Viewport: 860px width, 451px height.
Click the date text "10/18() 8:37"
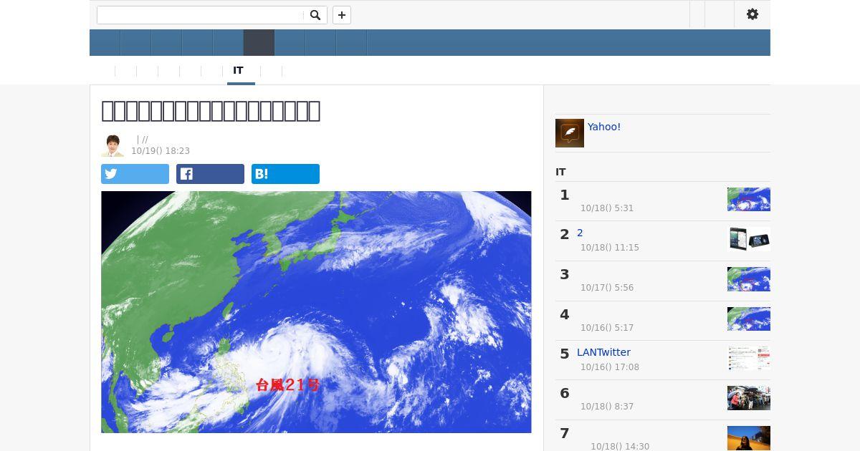607,407
